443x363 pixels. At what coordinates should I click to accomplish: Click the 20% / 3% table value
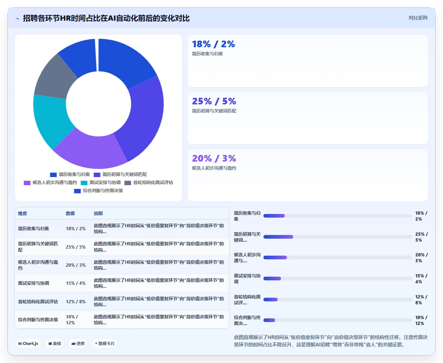(76, 265)
